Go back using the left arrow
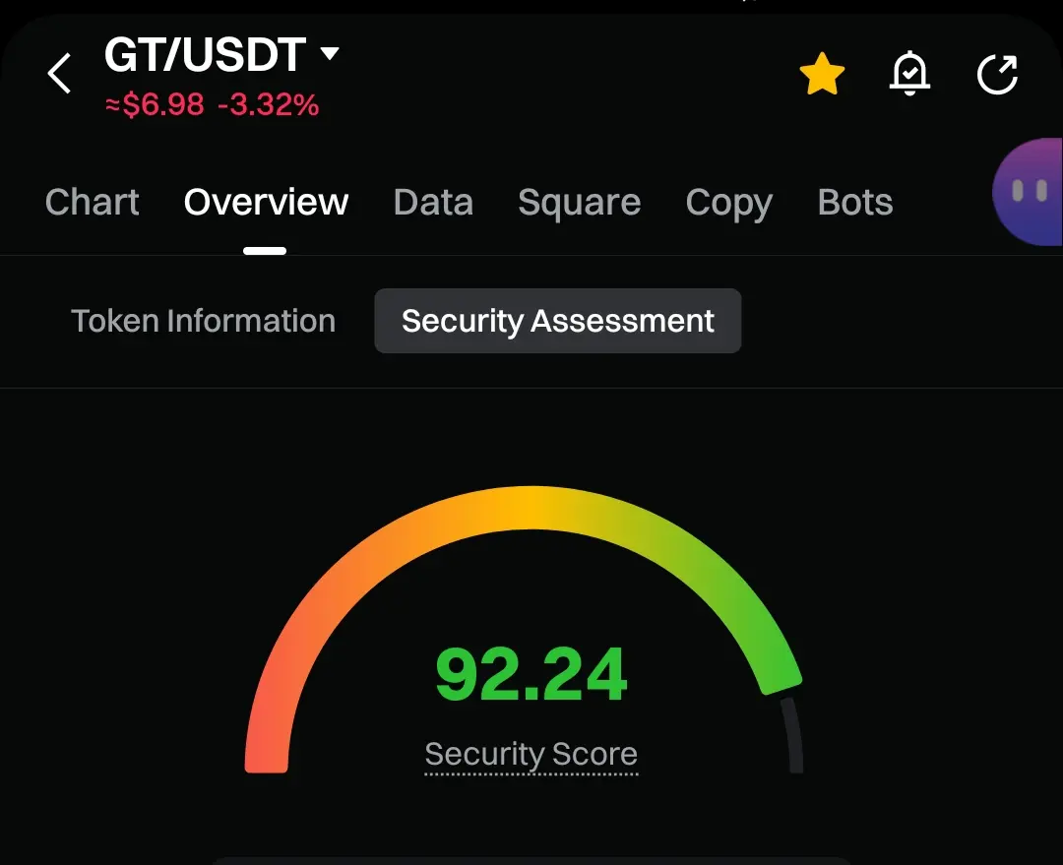Image resolution: width=1063 pixels, height=865 pixels. click(x=60, y=73)
